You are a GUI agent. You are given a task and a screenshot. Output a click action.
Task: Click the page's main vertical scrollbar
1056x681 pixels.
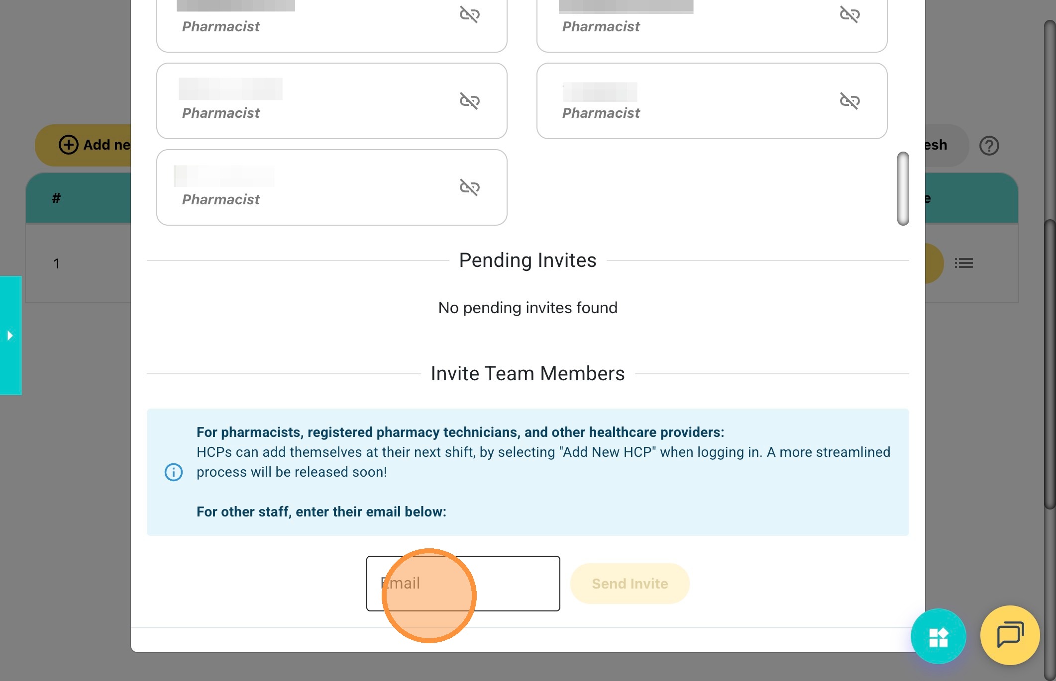pyautogui.click(x=1050, y=348)
